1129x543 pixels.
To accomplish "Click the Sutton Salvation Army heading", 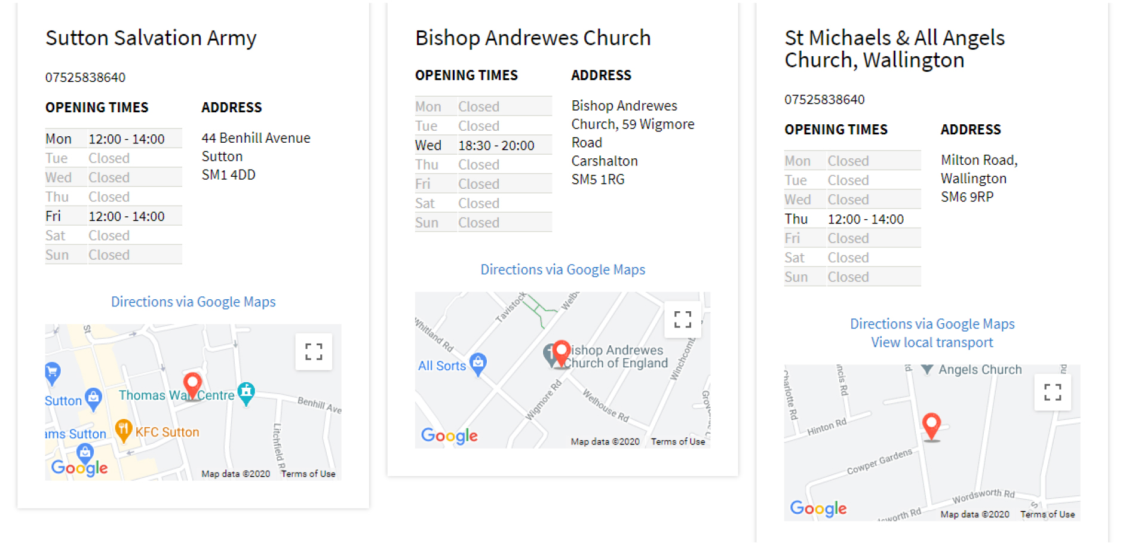I will (151, 38).
